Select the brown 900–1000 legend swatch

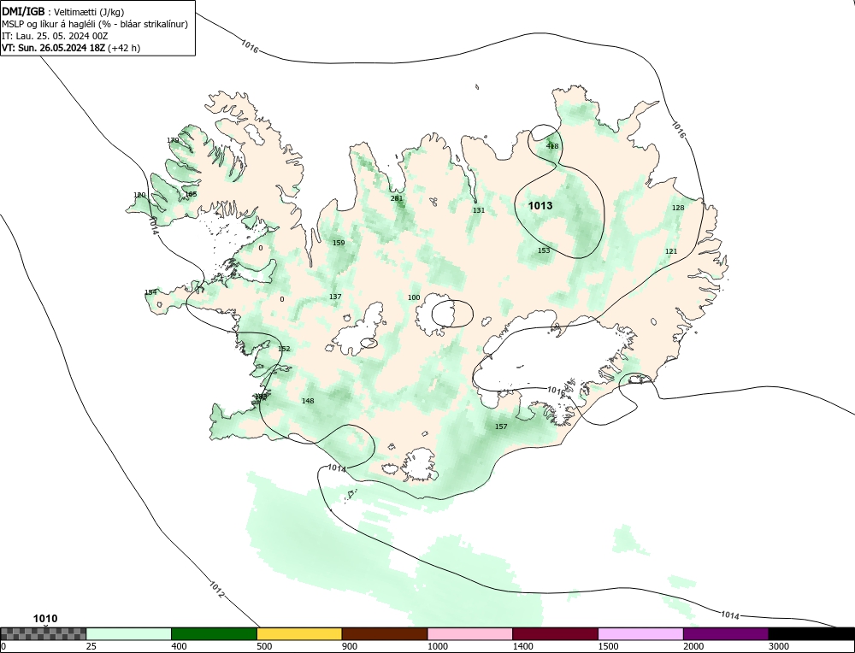click(x=385, y=634)
